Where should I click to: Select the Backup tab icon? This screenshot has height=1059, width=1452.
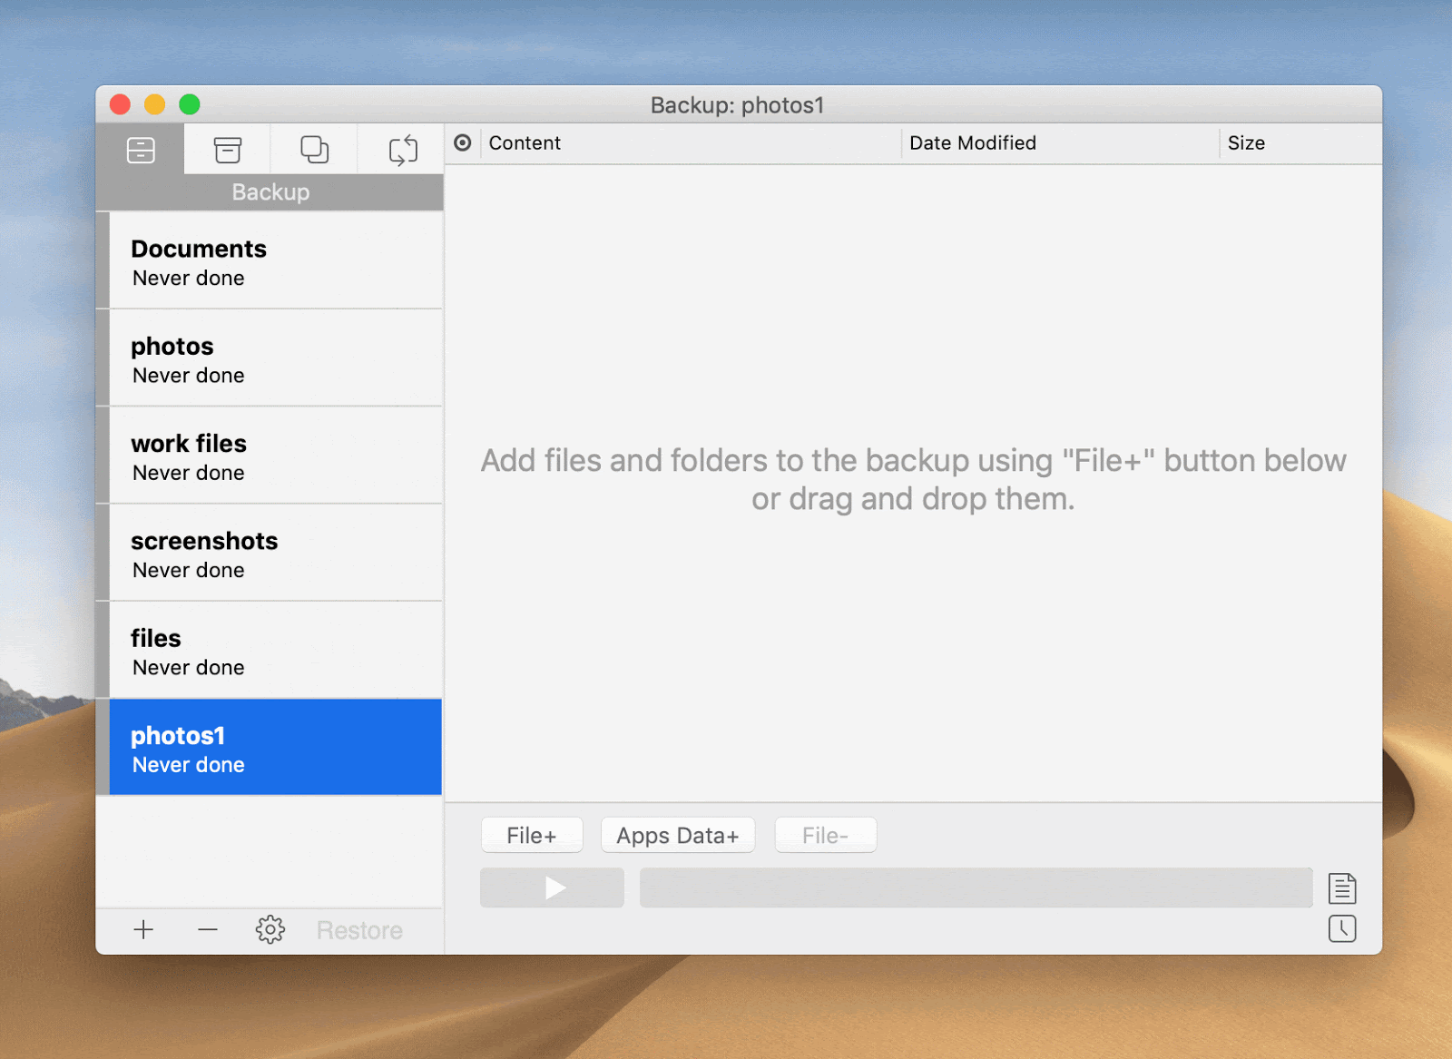[141, 150]
